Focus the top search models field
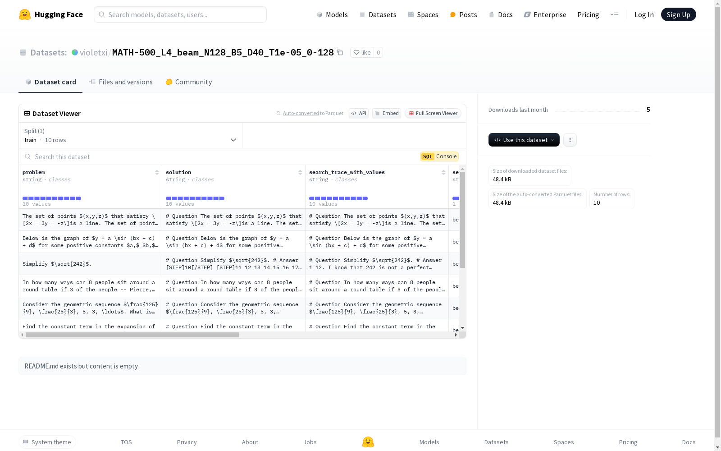The height and width of the screenshot is (451, 721). (180, 14)
